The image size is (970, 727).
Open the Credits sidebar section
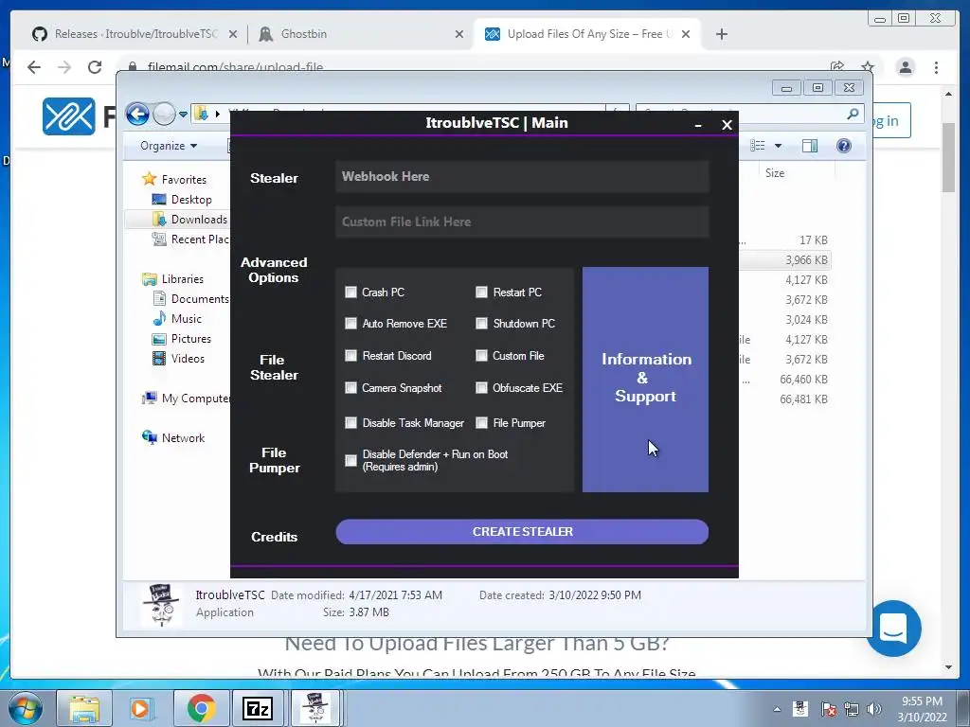click(x=274, y=537)
